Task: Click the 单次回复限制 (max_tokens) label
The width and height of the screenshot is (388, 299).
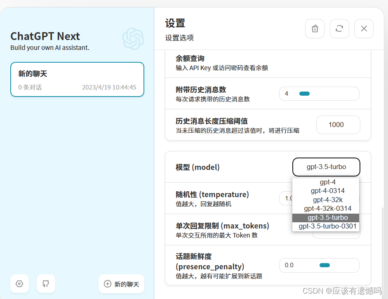Action: point(222,226)
